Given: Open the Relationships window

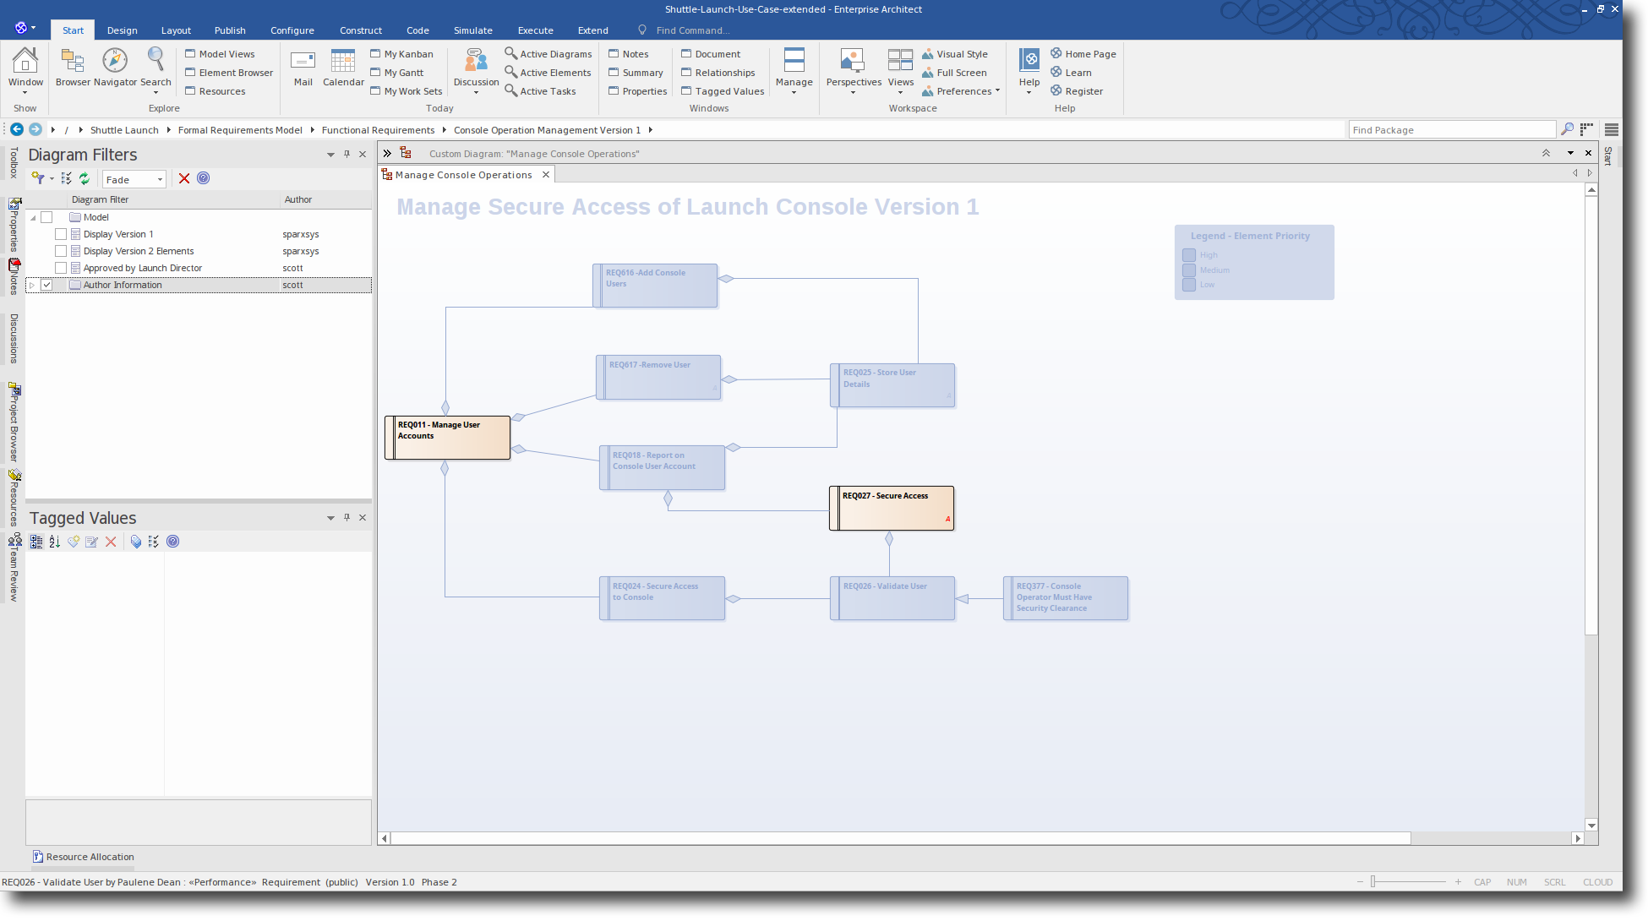Looking at the screenshot, I should 719,72.
